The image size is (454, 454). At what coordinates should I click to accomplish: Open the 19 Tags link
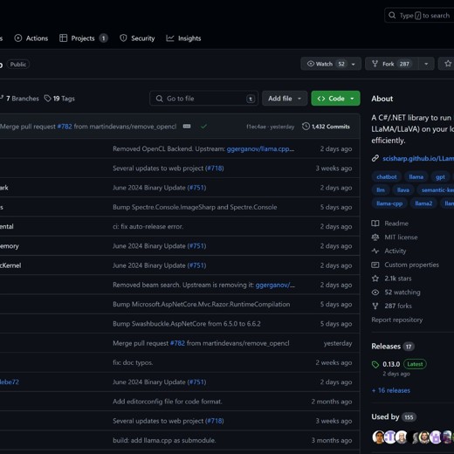(59, 99)
